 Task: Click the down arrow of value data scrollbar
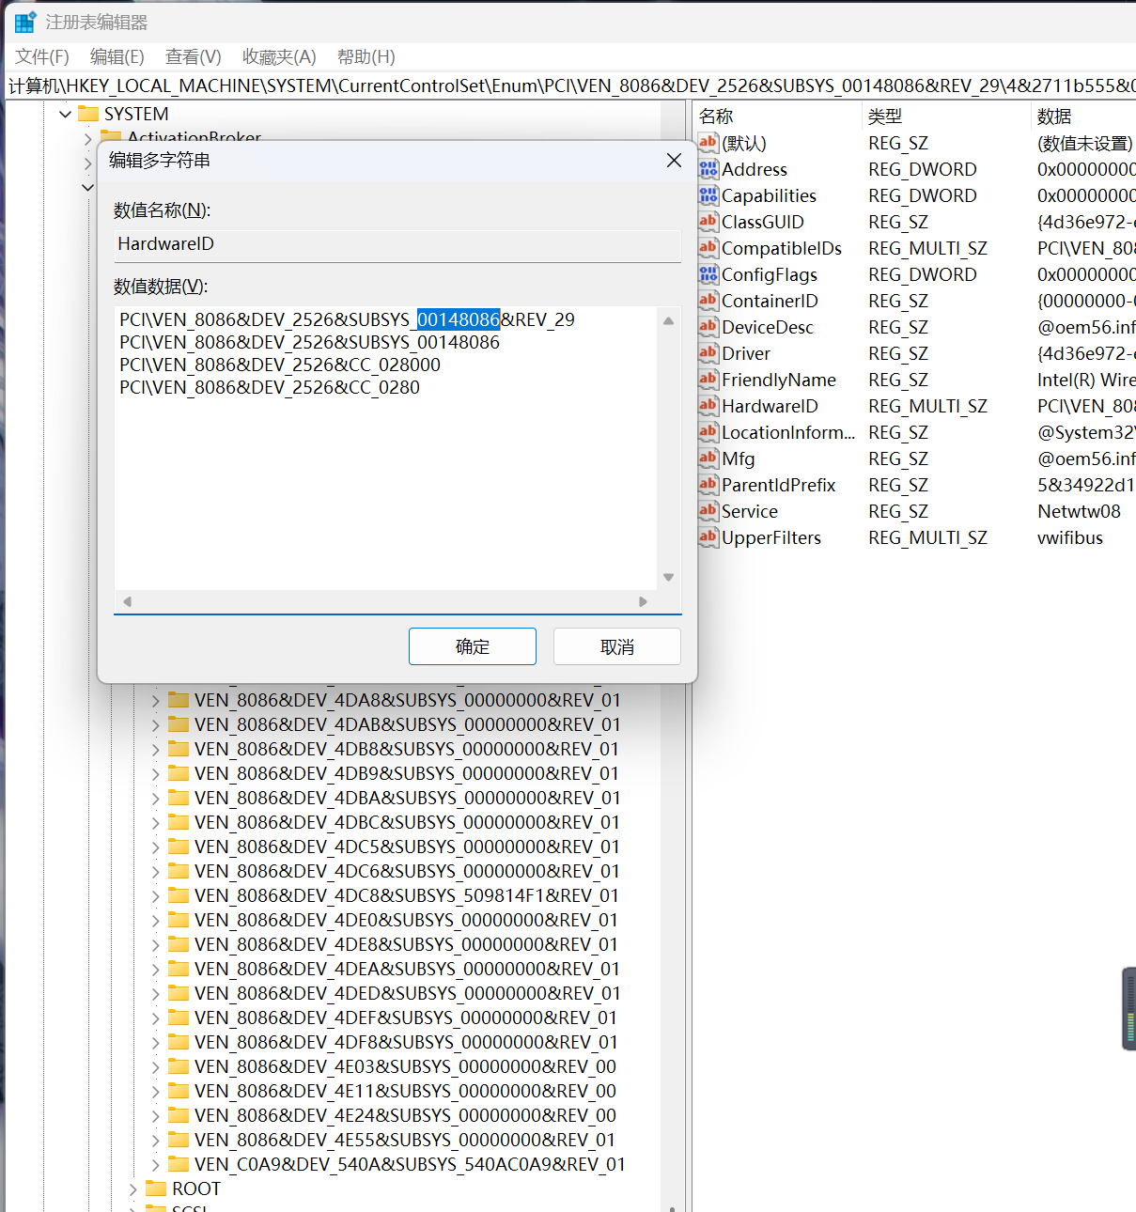click(668, 577)
